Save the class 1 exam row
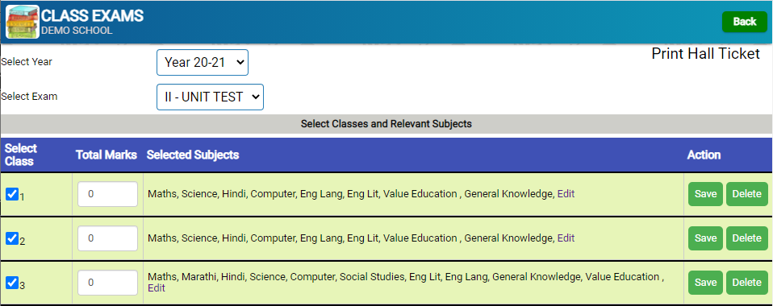This screenshot has height=306, width=773. pyautogui.click(x=705, y=194)
